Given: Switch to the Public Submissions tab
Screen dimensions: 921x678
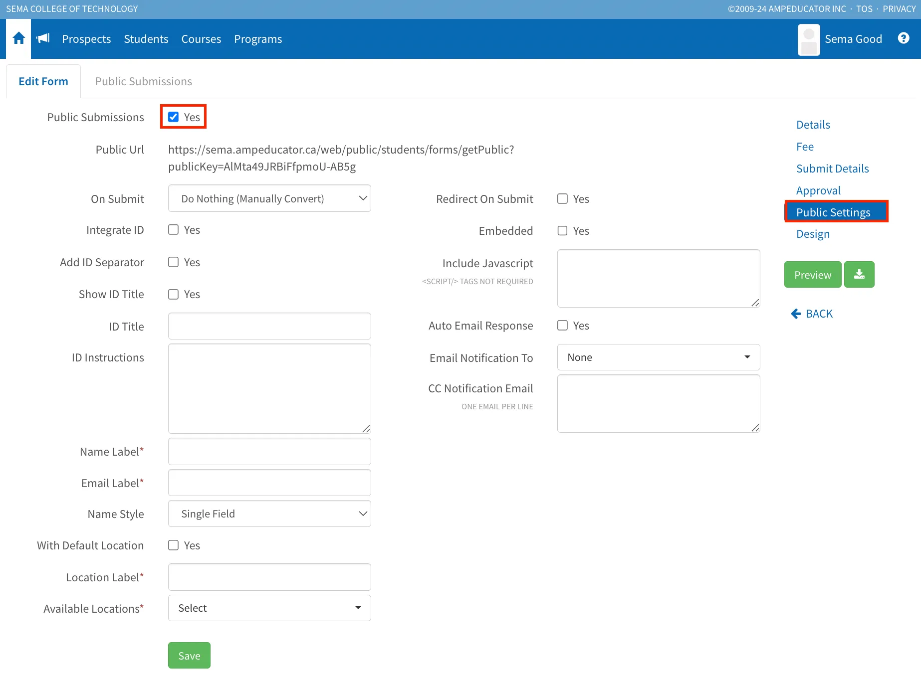Looking at the screenshot, I should click(x=144, y=81).
